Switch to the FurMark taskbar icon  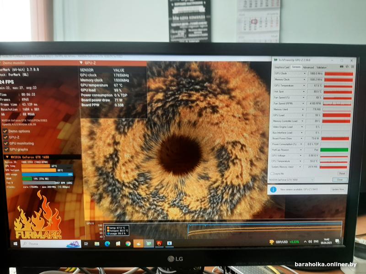point(159,244)
